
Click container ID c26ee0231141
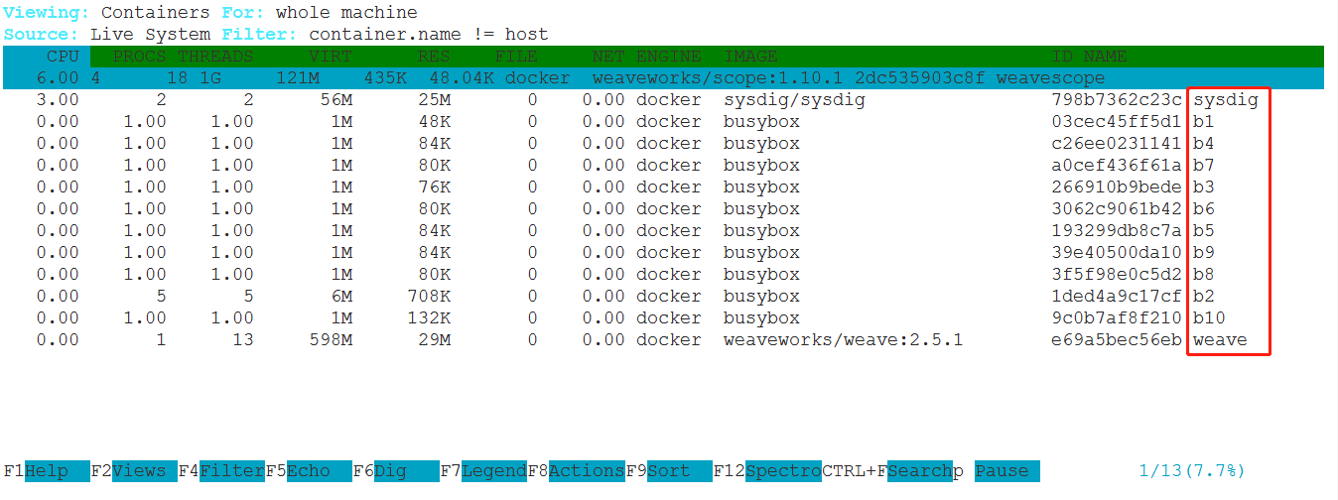[x=1117, y=144]
